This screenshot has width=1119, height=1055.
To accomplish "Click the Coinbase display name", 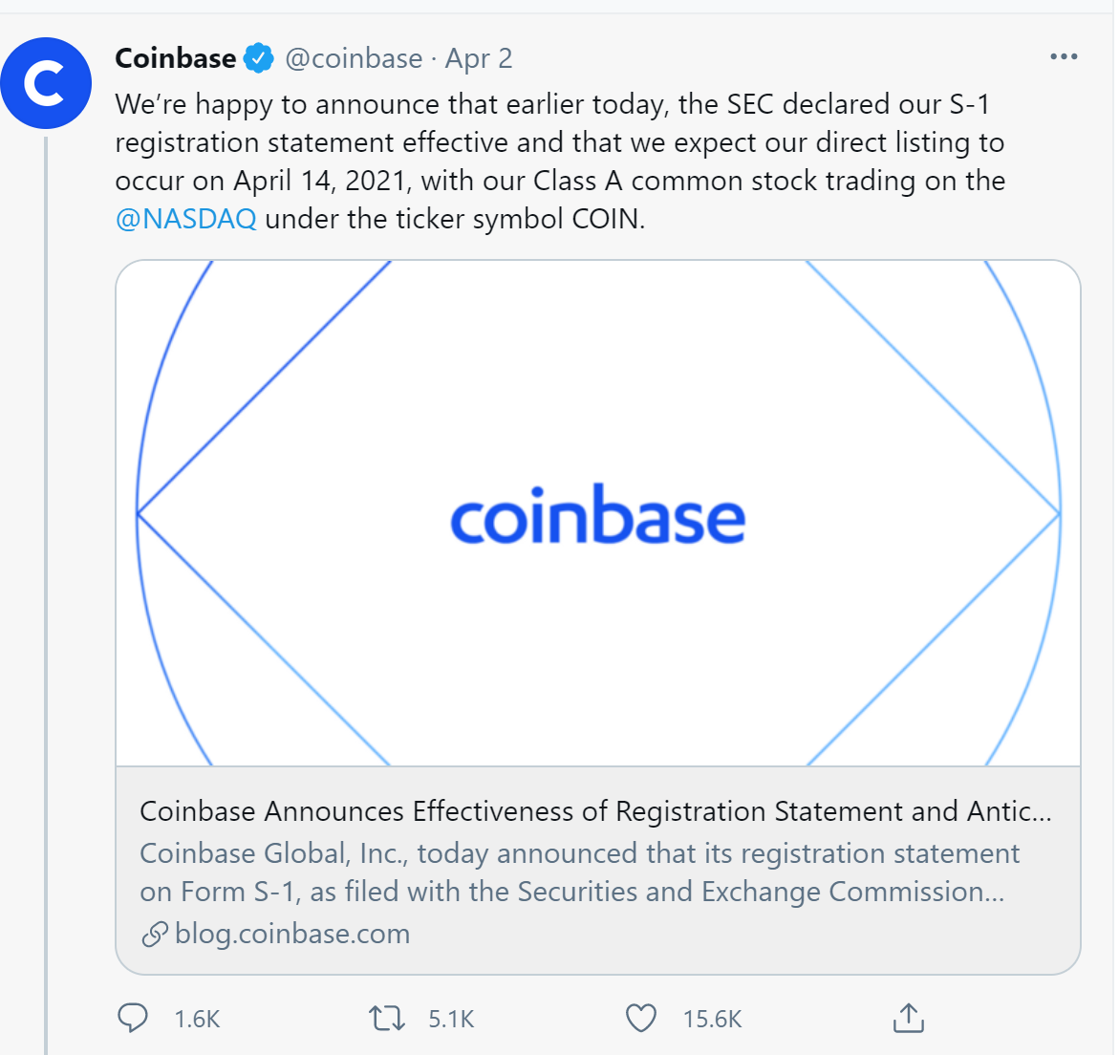I will 175,57.
